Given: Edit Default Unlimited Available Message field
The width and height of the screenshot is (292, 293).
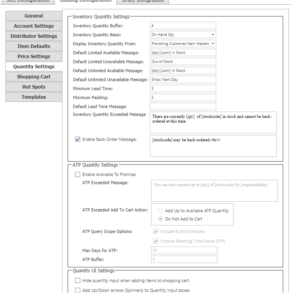Looking at the screenshot, I should click(183, 71).
